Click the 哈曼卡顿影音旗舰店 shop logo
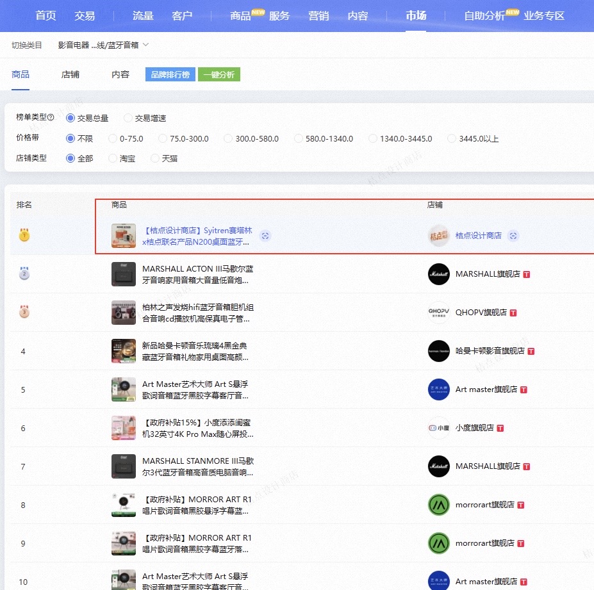 coord(439,351)
